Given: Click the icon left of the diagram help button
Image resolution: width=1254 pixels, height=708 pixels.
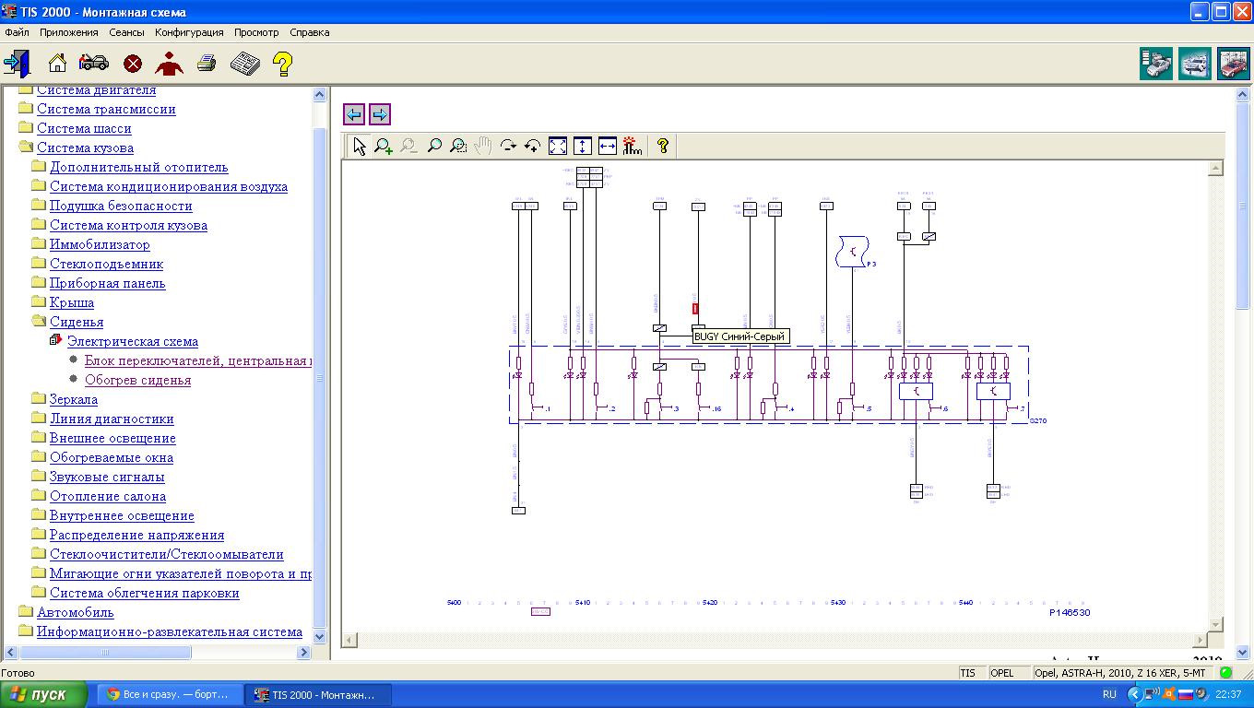Looking at the screenshot, I should coord(633,146).
